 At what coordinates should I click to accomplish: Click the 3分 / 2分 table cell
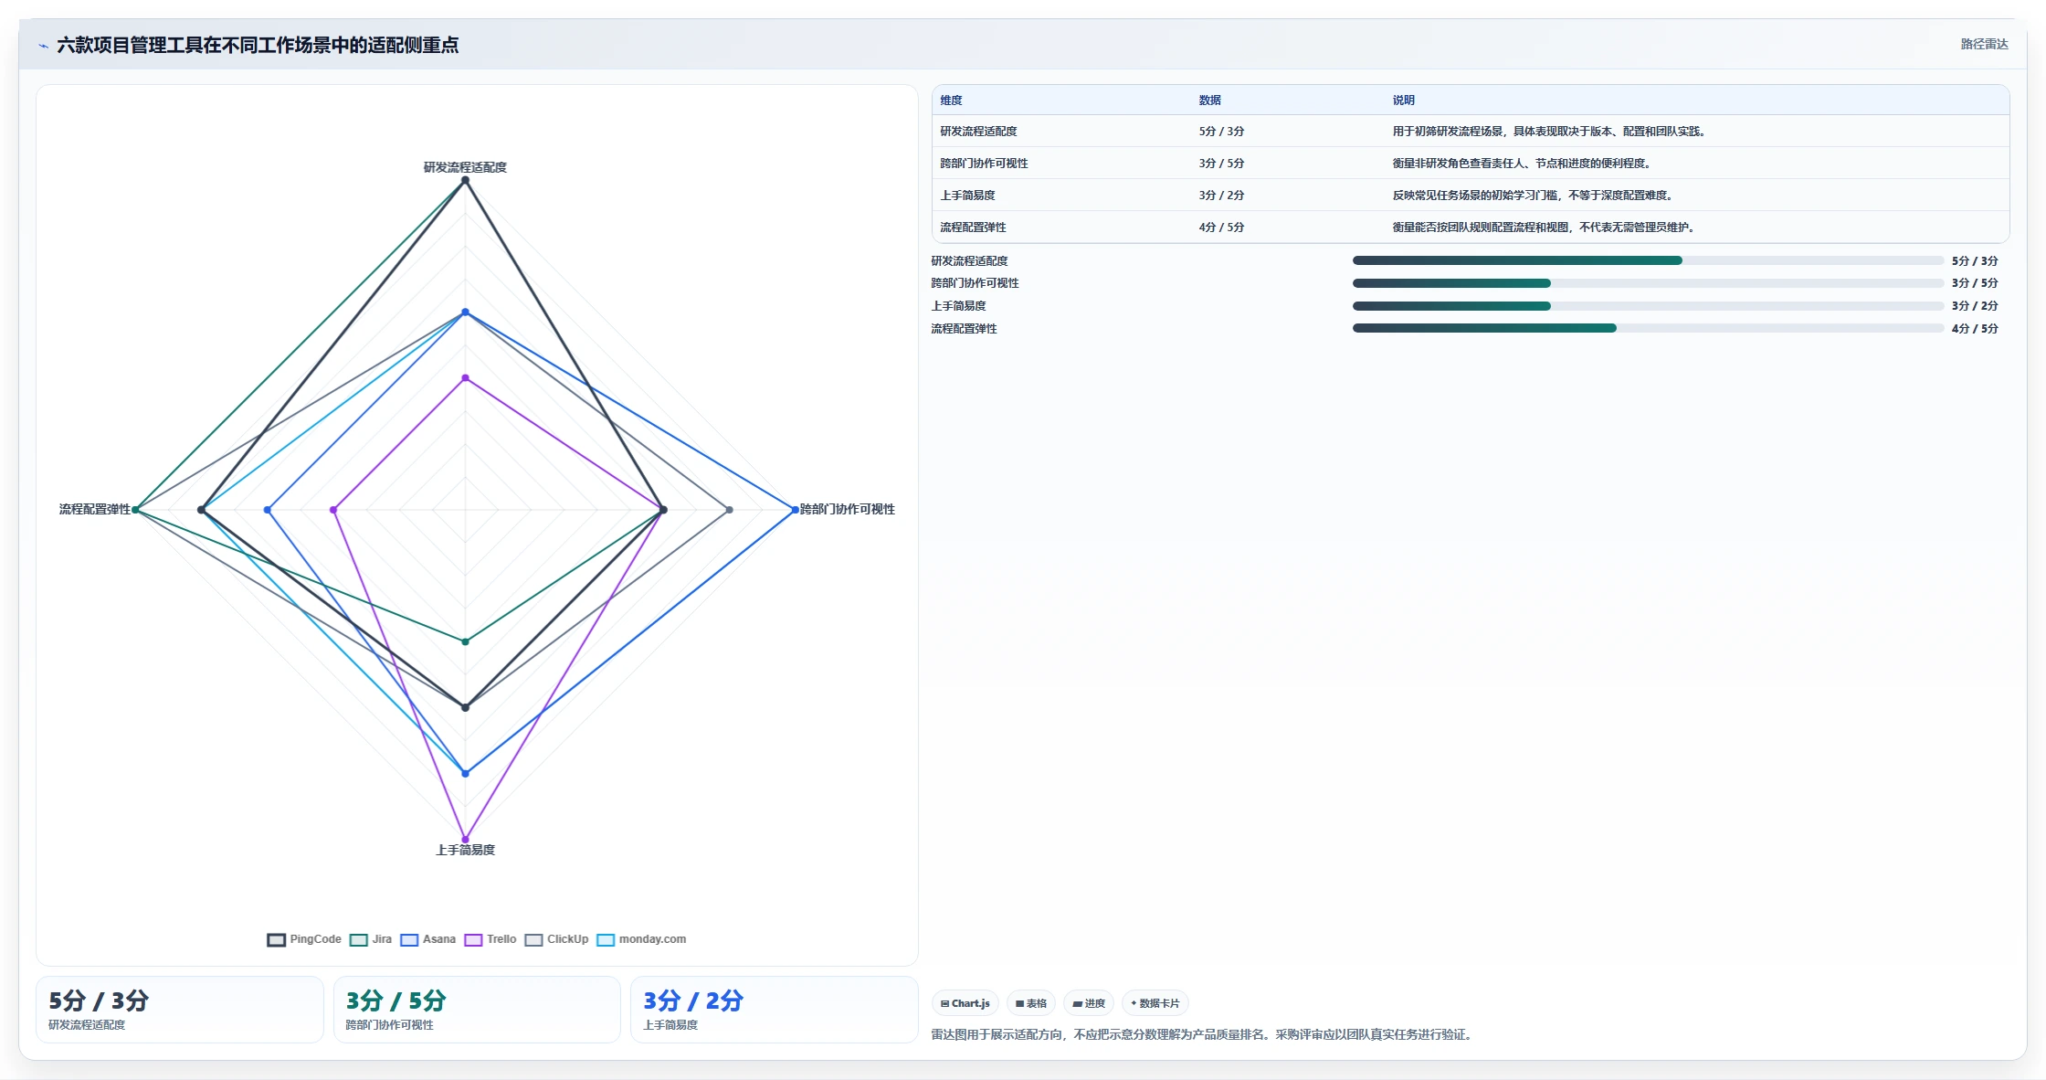[1221, 196]
